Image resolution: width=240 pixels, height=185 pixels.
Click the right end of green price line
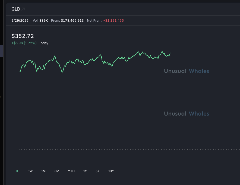coord(171,53)
